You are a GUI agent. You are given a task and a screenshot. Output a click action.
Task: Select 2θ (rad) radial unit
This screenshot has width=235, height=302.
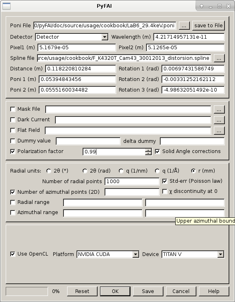(x=85, y=171)
